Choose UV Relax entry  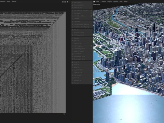point(82,22)
